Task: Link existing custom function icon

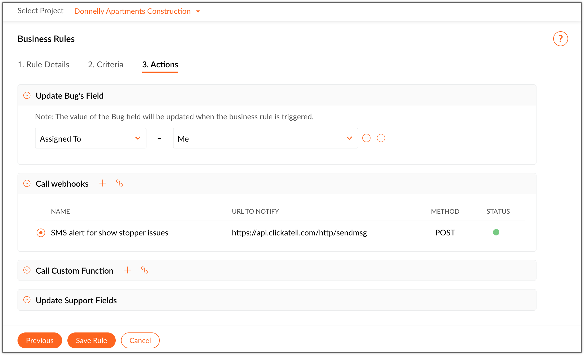Action: (144, 270)
